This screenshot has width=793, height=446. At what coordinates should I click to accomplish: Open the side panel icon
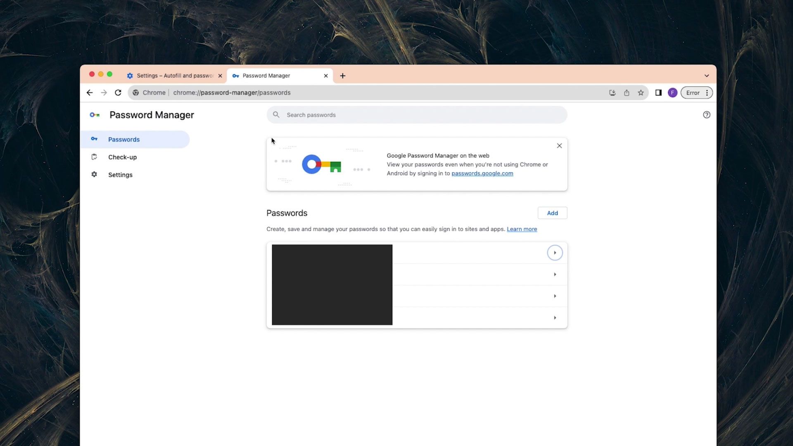(658, 93)
